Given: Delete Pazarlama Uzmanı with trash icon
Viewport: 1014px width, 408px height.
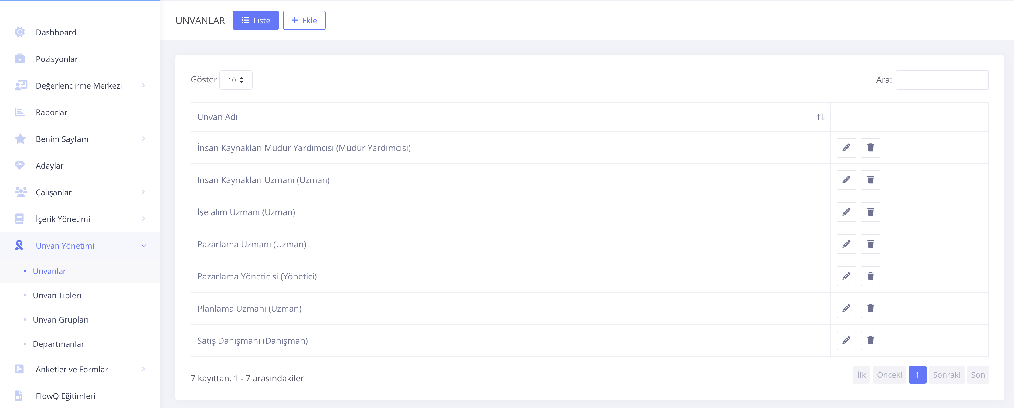Looking at the screenshot, I should (870, 244).
